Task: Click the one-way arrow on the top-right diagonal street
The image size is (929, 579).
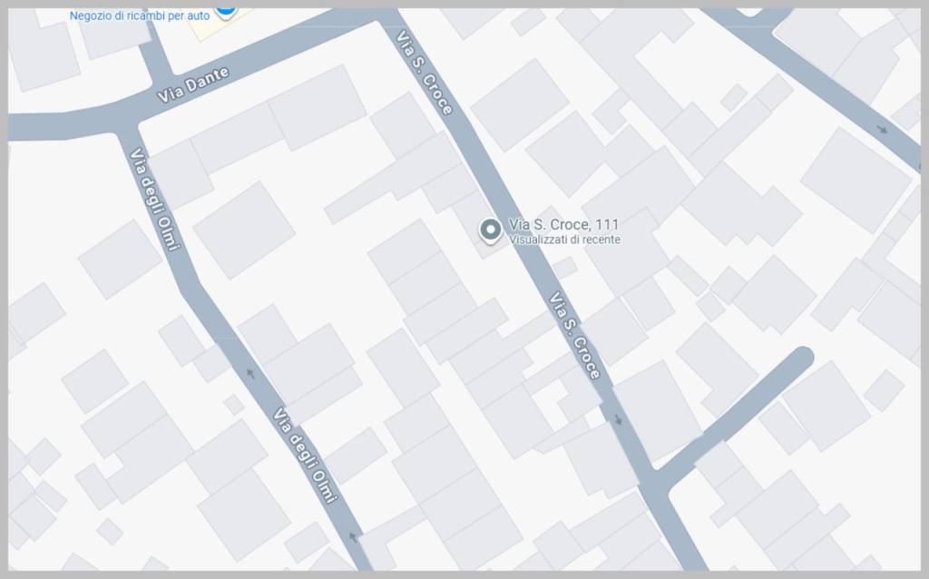Action: tap(882, 129)
